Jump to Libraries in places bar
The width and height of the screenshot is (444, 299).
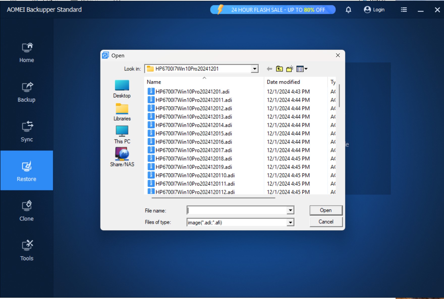click(x=122, y=112)
